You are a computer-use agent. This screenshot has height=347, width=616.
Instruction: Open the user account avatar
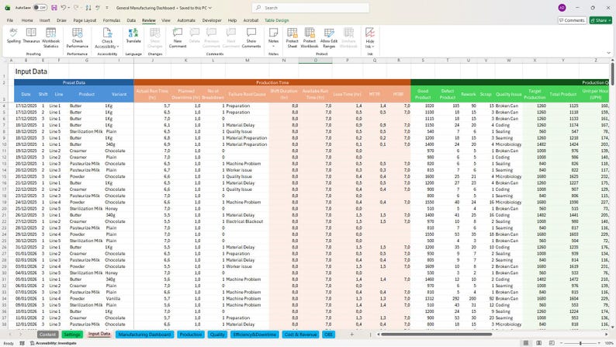(x=562, y=8)
